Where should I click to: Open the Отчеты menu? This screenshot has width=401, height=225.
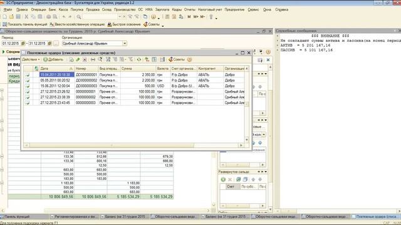pos(189,9)
